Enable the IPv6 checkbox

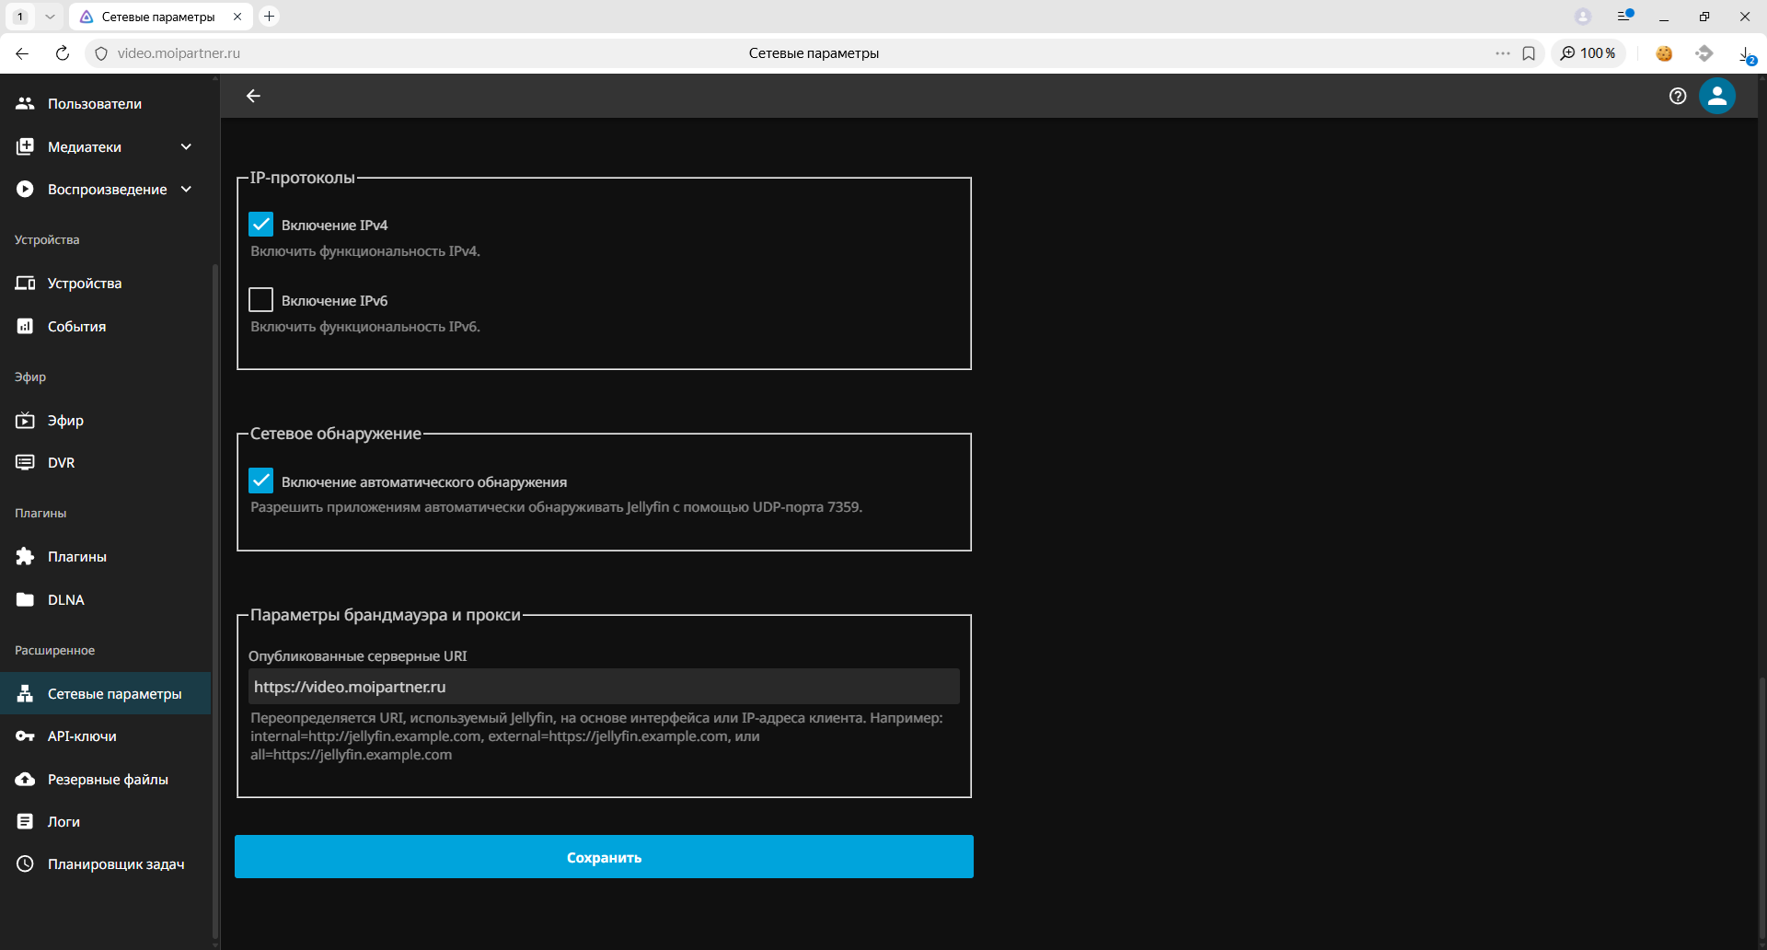pyautogui.click(x=261, y=300)
